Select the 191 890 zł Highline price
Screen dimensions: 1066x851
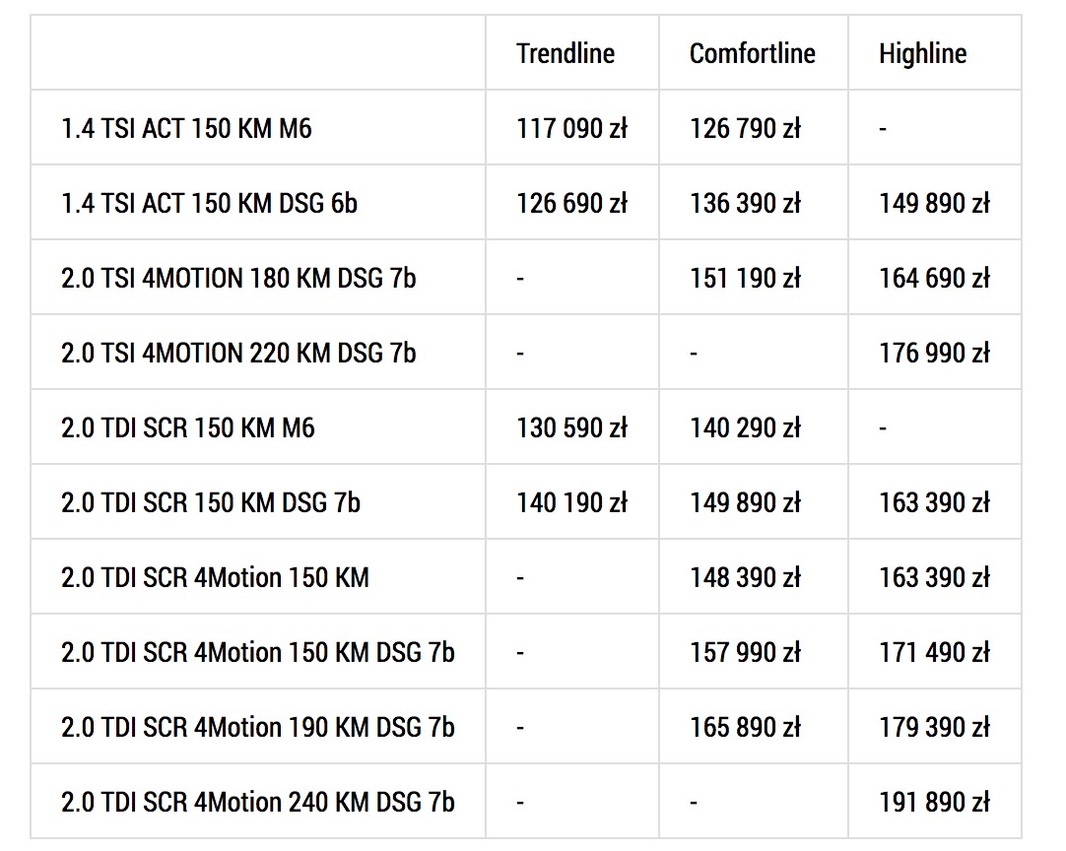(934, 802)
